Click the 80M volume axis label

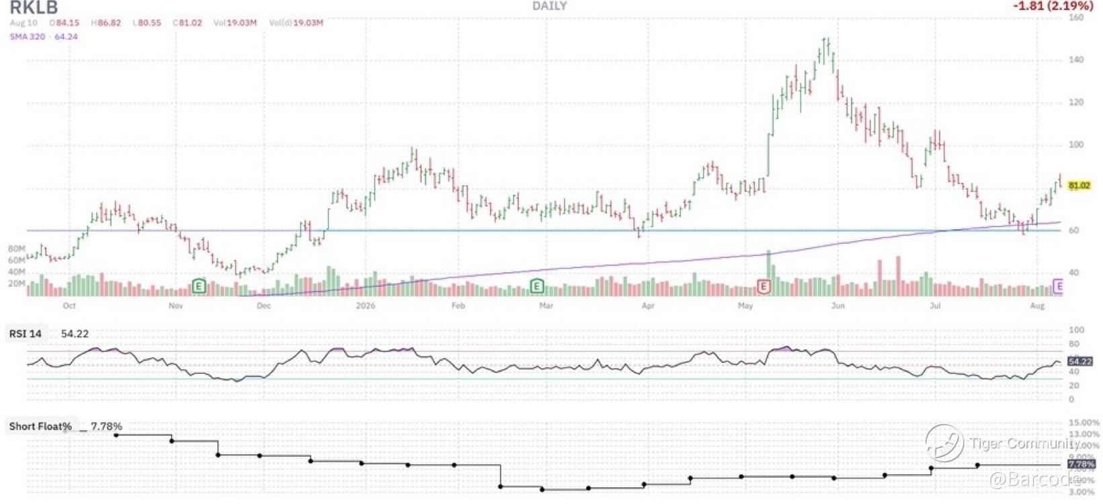[17, 249]
